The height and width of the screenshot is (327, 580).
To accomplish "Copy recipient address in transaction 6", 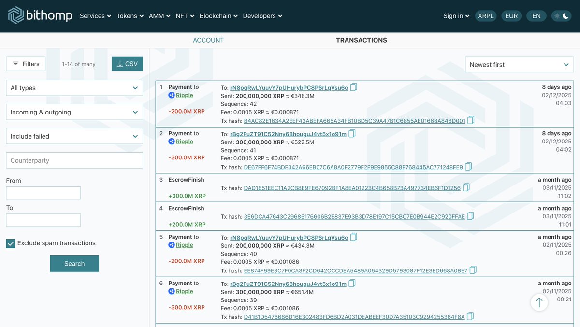I will [x=352, y=284].
